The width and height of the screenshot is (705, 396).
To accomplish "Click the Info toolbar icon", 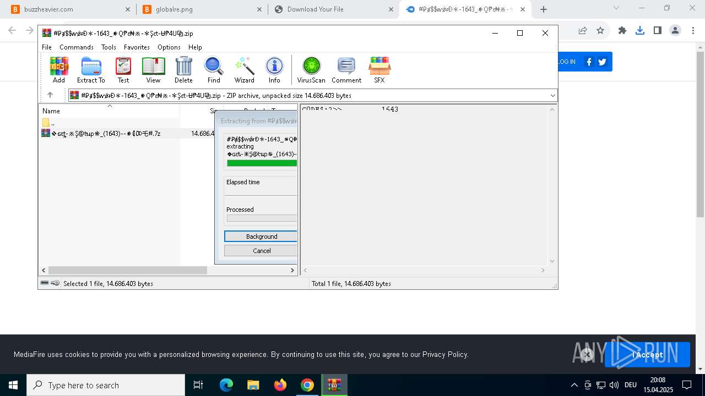I will click(x=274, y=70).
